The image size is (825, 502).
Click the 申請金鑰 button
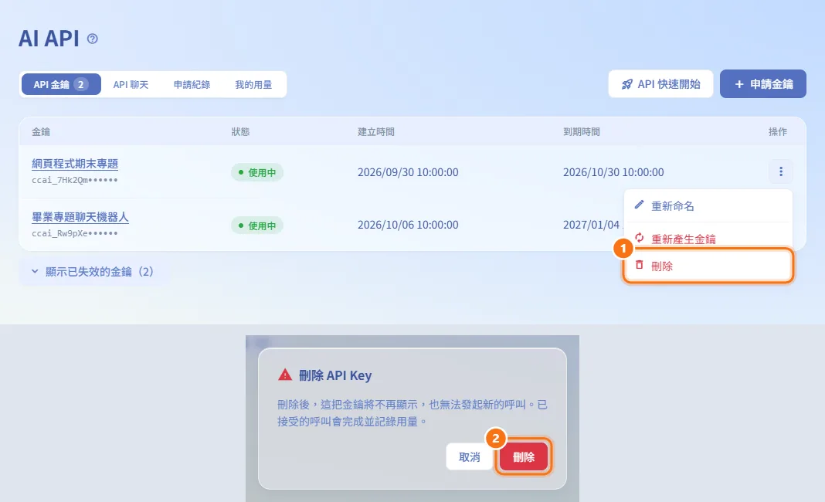763,84
